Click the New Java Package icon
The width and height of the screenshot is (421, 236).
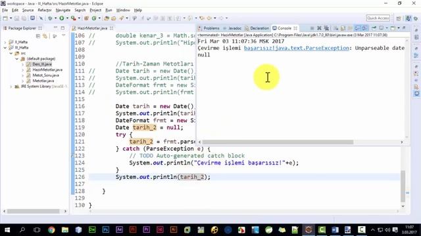coord(86,18)
